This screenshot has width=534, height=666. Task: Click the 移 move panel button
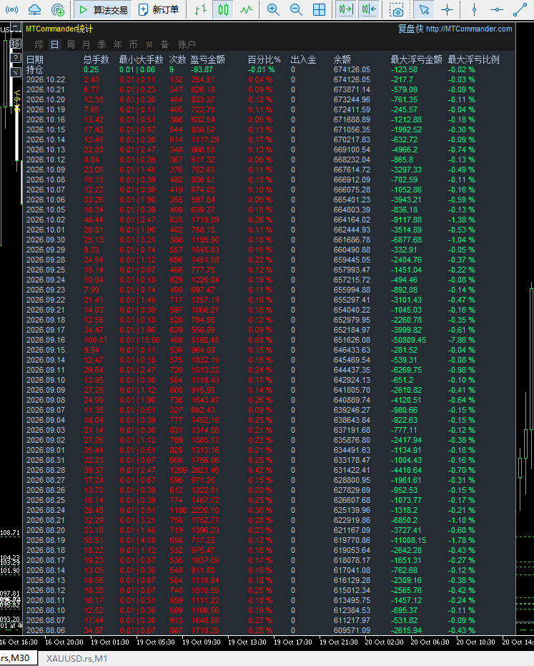point(16,44)
